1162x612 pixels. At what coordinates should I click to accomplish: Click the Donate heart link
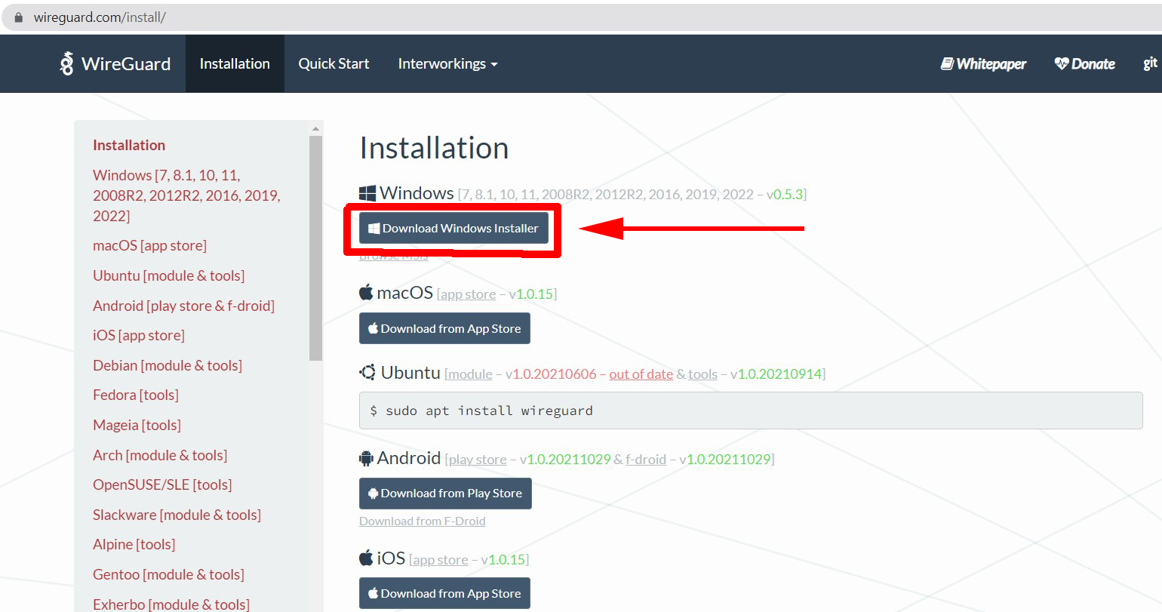coord(1084,64)
